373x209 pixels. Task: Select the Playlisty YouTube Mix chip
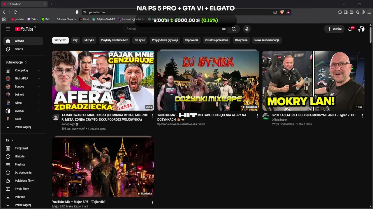point(114,40)
